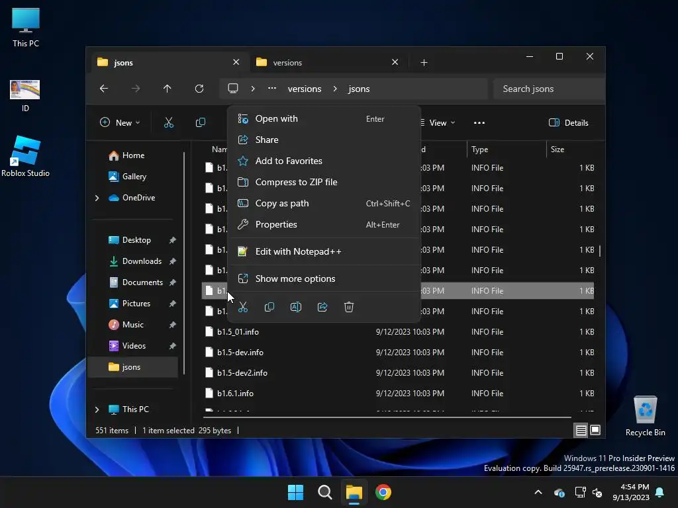Click in the Search jsons field
Screen dimensions: 678x508
tap(548, 89)
